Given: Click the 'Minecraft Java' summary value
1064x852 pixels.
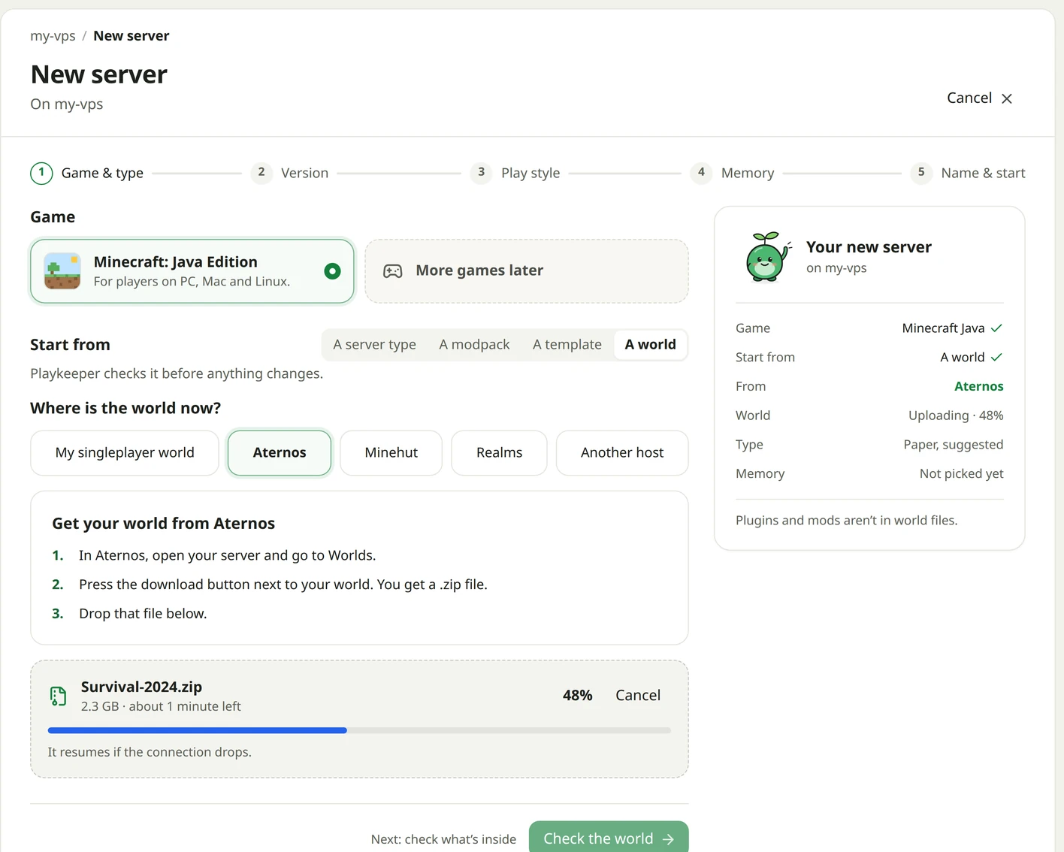Looking at the screenshot, I should tap(943, 328).
